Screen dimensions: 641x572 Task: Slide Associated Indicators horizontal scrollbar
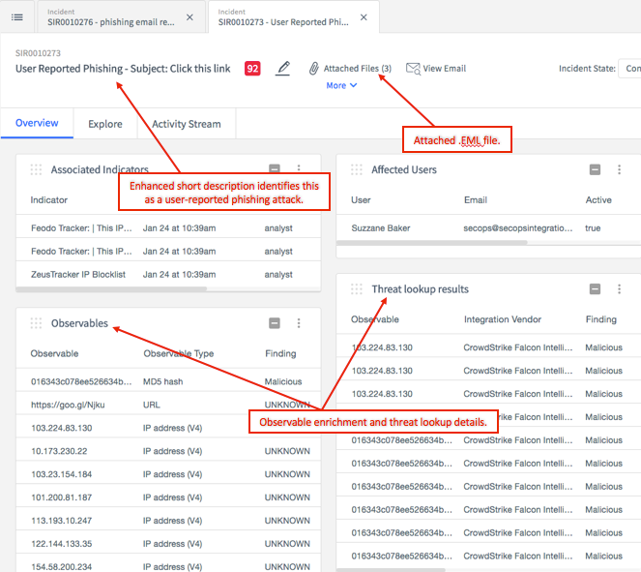[x=111, y=288]
